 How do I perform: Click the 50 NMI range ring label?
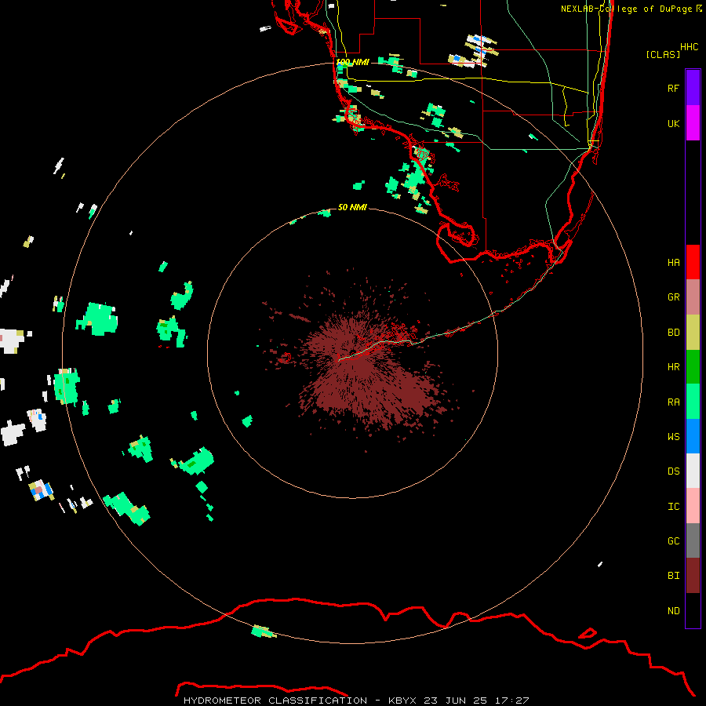[352, 207]
